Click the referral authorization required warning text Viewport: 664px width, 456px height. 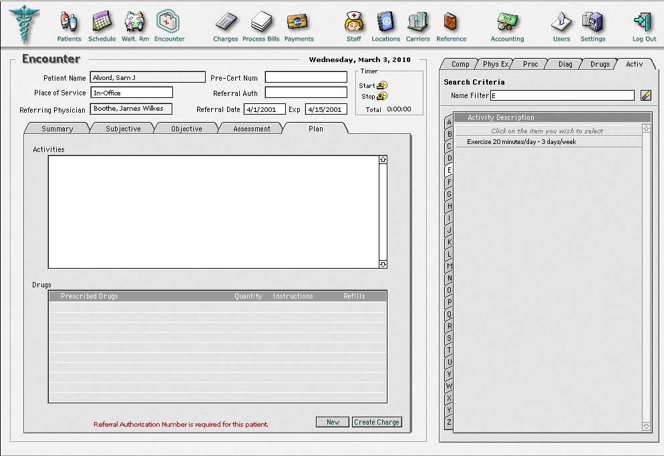(181, 424)
